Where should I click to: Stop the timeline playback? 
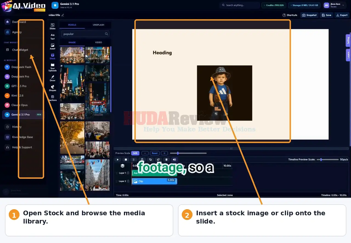coord(126,160)
